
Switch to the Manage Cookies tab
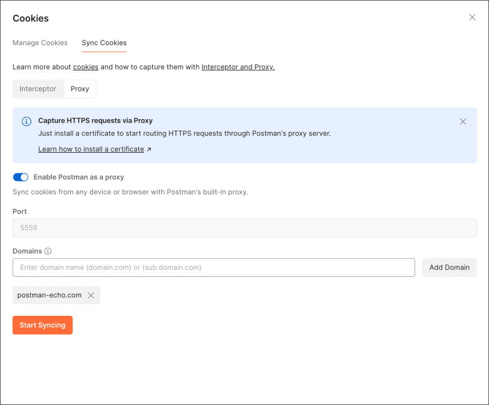(40, 43)
